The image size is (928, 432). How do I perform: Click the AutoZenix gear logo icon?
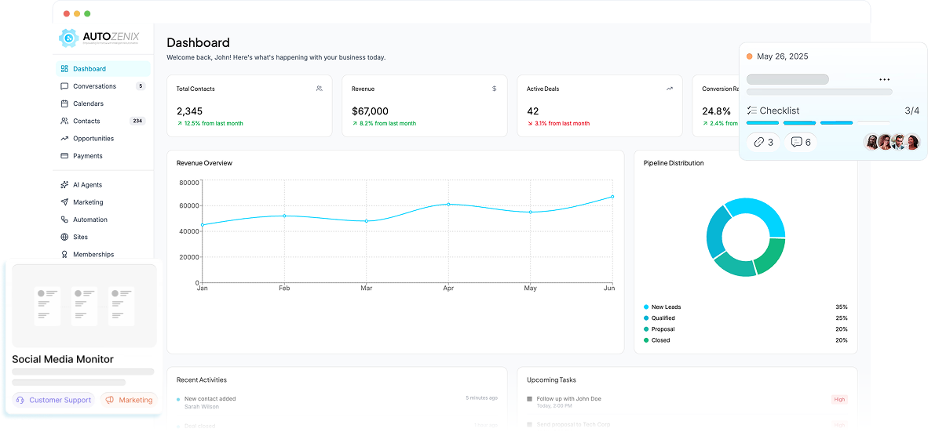(69, 38)
